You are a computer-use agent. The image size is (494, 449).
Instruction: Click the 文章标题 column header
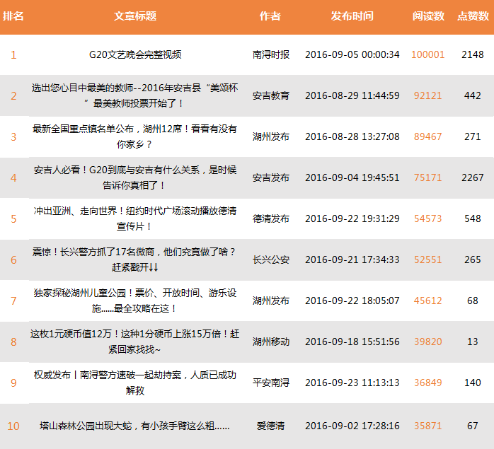134,16
